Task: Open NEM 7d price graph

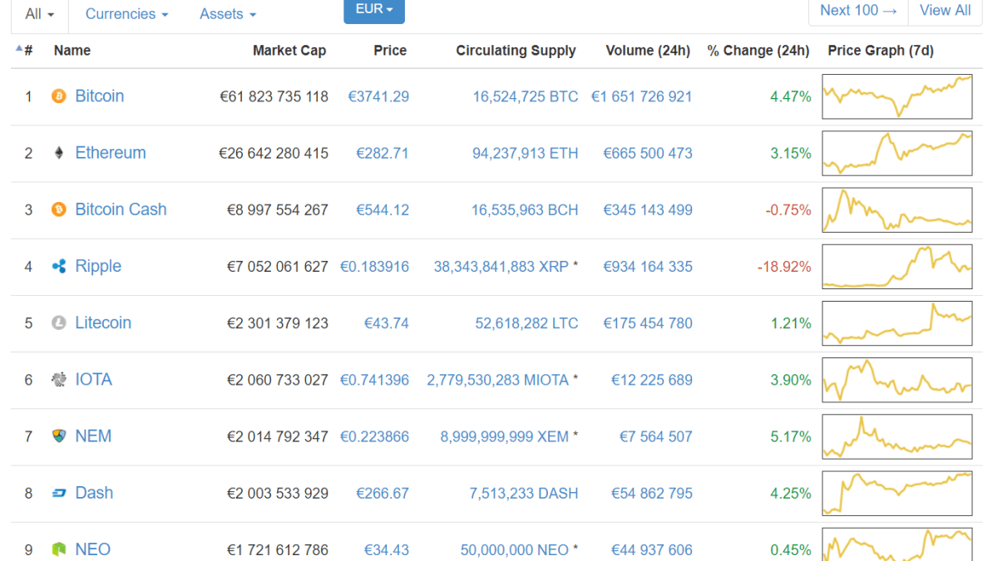Action: pyautogui.click(x=897, y=436)
